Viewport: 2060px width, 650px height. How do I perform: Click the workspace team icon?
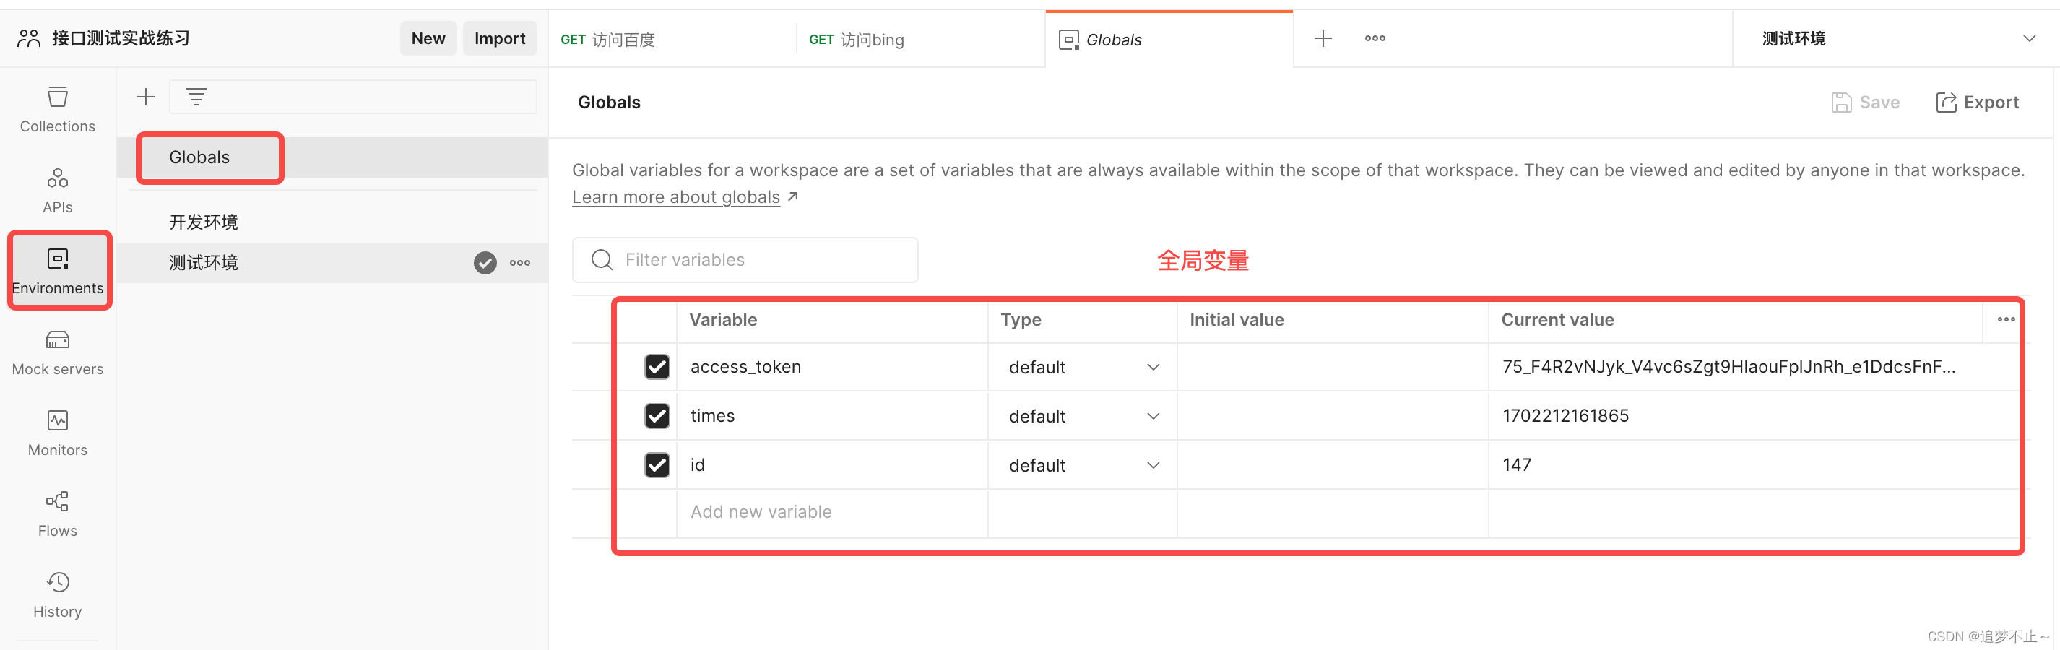pos(29,38)
